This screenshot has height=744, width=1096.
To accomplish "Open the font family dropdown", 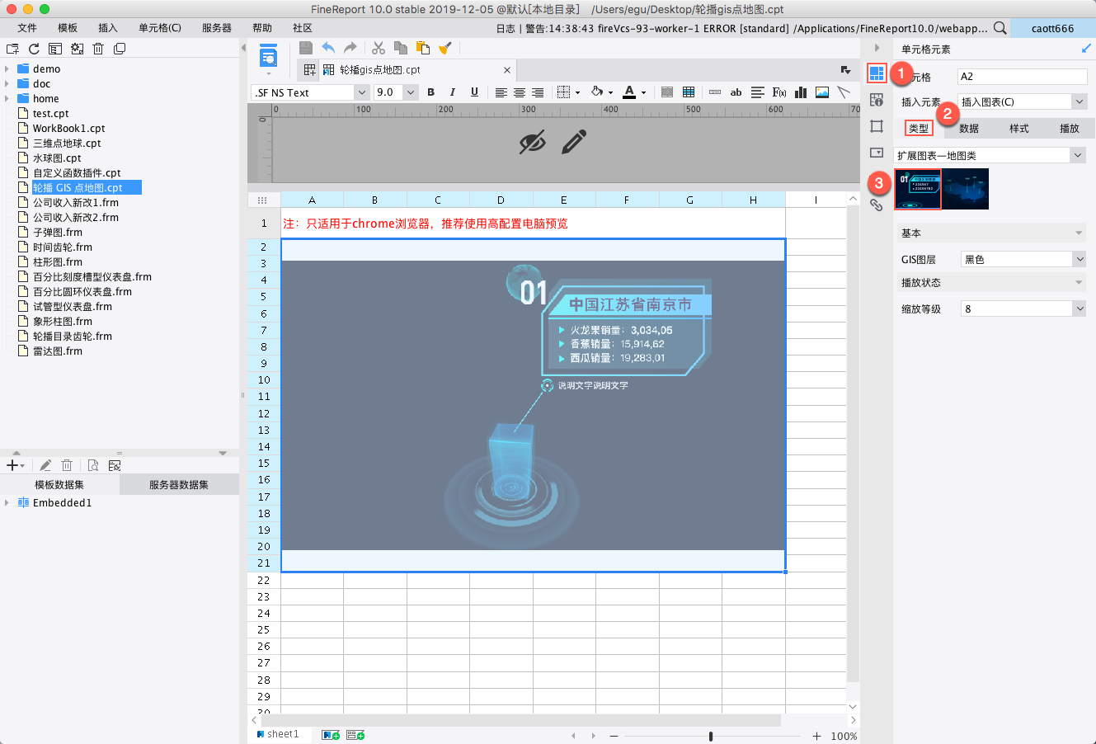I will (x=362, y=92).
